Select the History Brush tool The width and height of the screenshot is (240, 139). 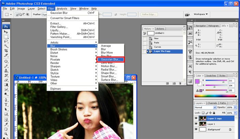[6, 75]
